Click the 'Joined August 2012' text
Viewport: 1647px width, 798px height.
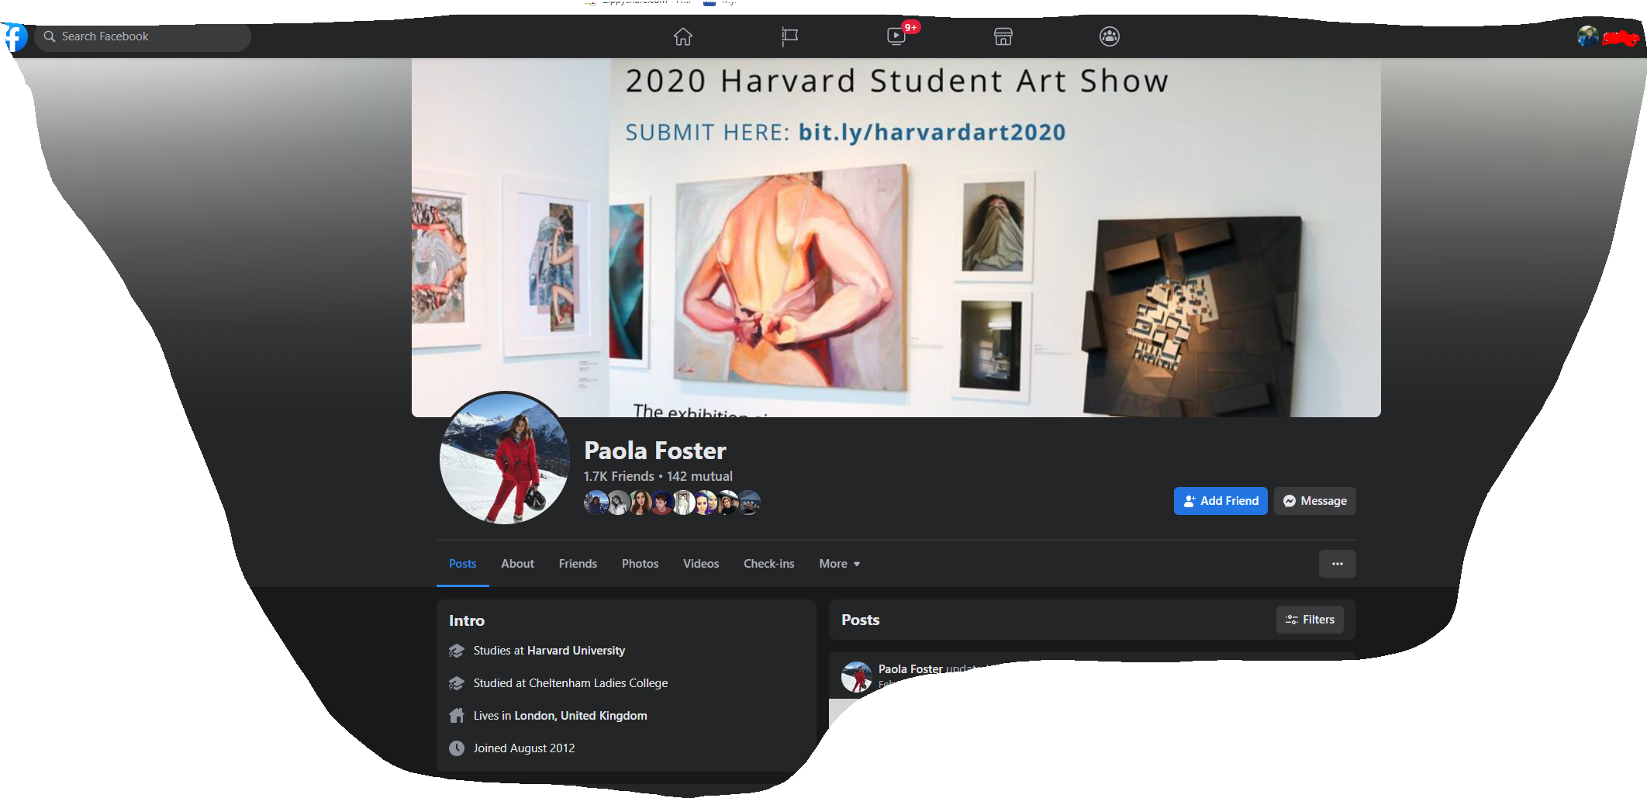pyautogui.click(x=524, y=748)
